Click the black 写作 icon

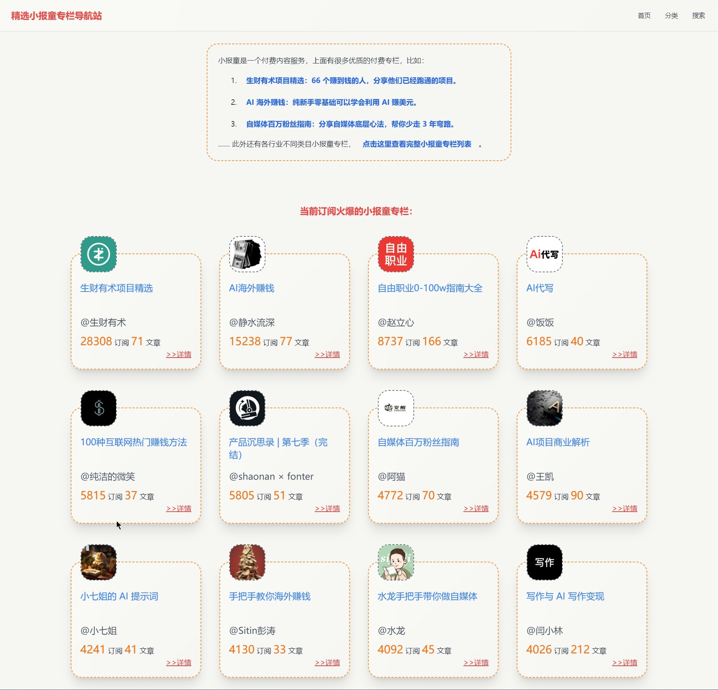544,562
